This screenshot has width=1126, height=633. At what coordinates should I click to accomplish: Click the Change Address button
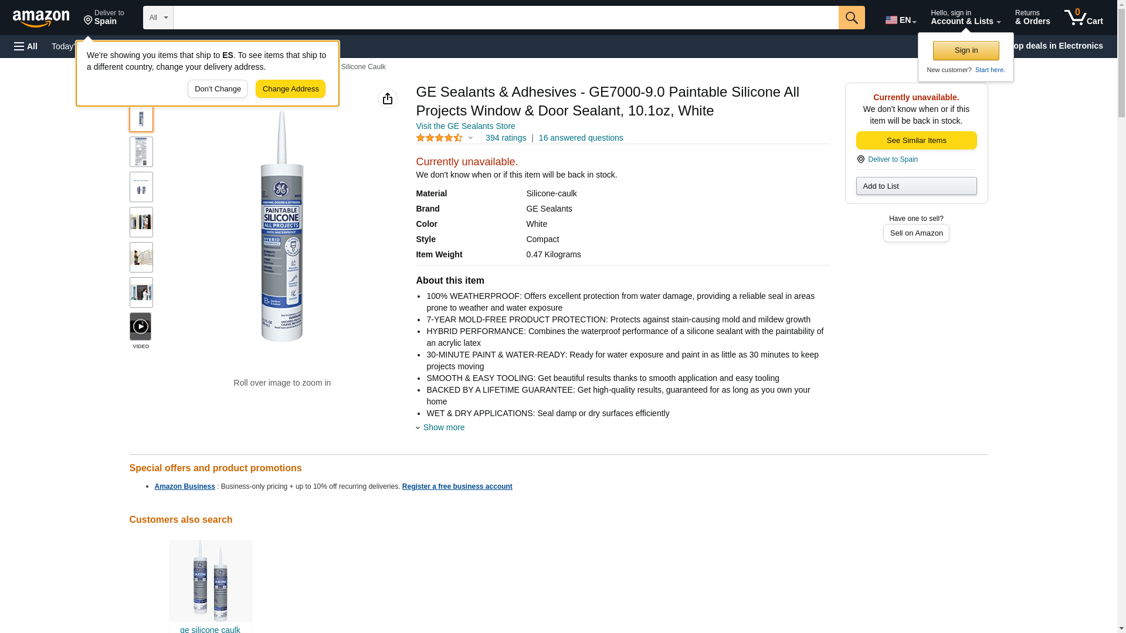tap(290, 89)
